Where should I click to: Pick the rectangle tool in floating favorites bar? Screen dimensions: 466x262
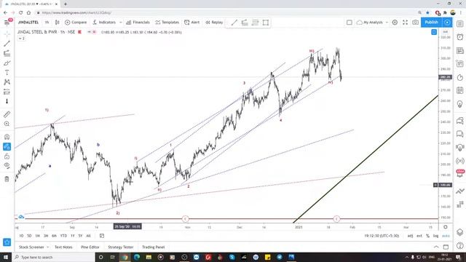click(x=266, y=23)
